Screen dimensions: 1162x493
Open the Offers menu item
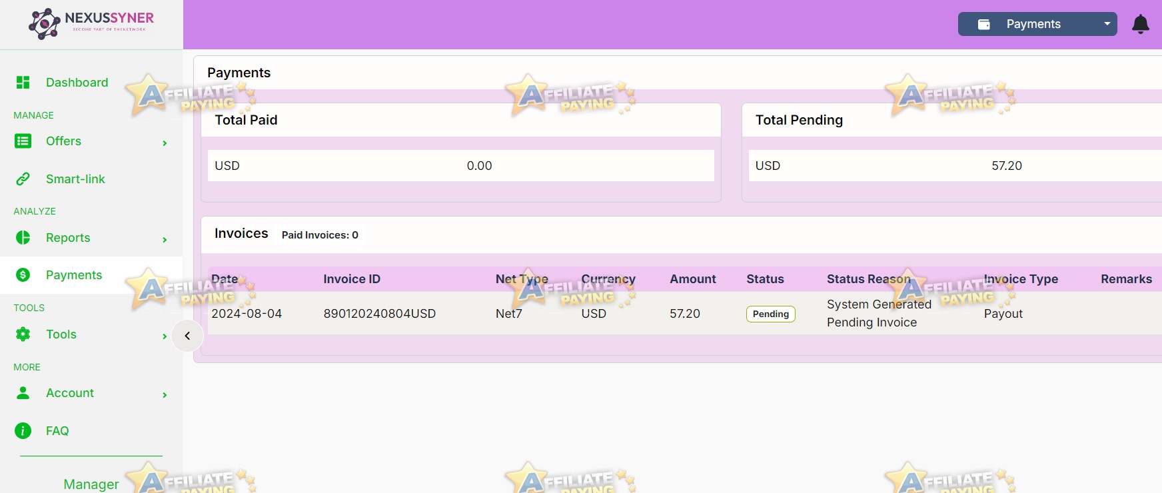click(63, 141)
